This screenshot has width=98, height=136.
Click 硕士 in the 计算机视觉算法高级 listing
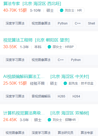coord(38,120)
